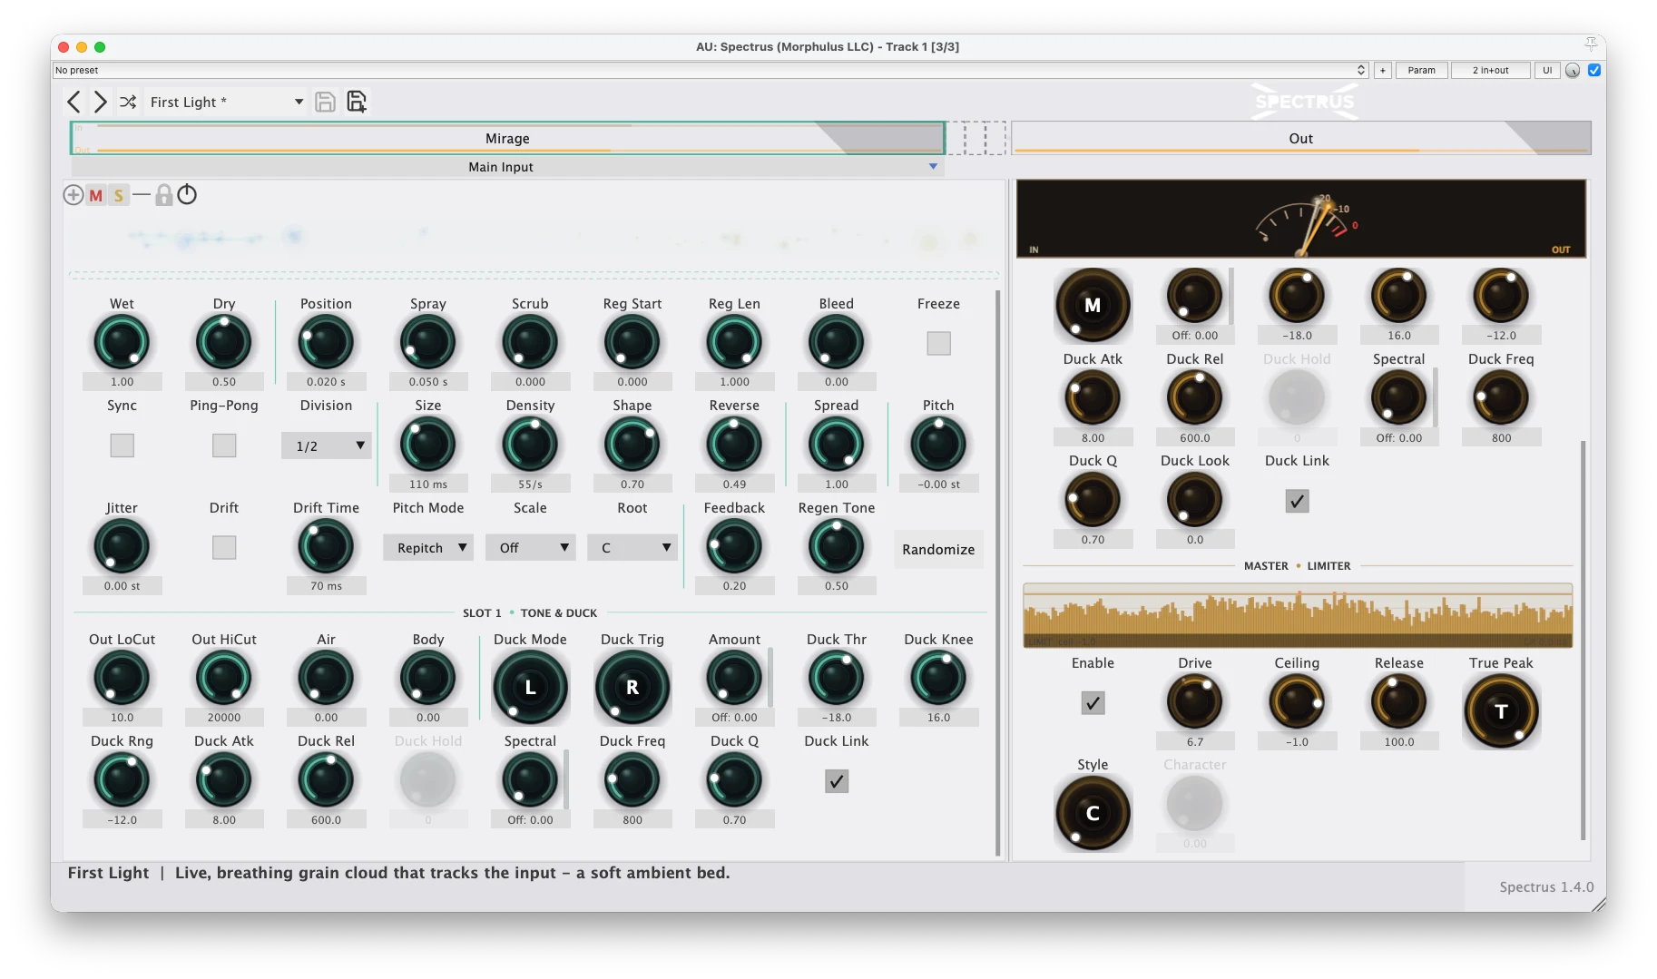Toggle the limiter Enable checkbox
Screen dimensions: 1657x979
pyautogui.click(x=1093, y=703)
